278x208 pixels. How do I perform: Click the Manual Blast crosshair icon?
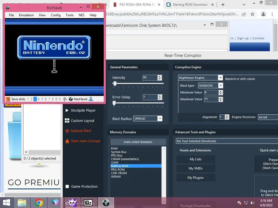(67, 131)
